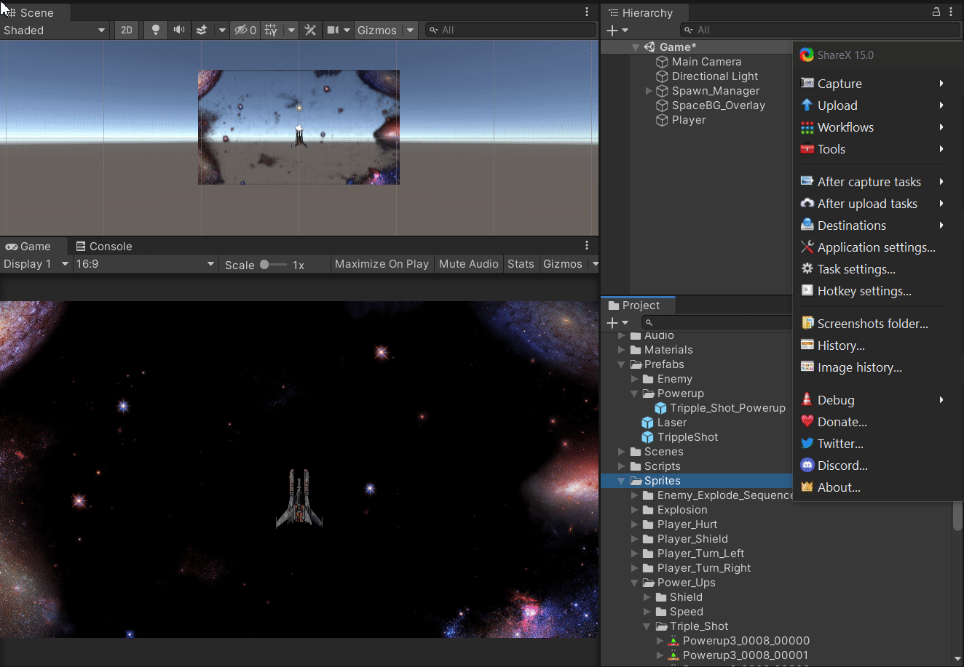Enable the effects toggle in Scene toolbar

point(202,30)
